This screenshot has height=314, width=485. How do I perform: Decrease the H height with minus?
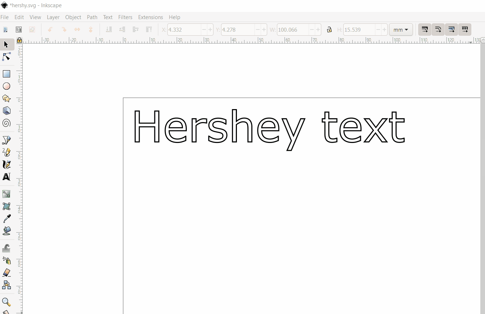[378, 30]
